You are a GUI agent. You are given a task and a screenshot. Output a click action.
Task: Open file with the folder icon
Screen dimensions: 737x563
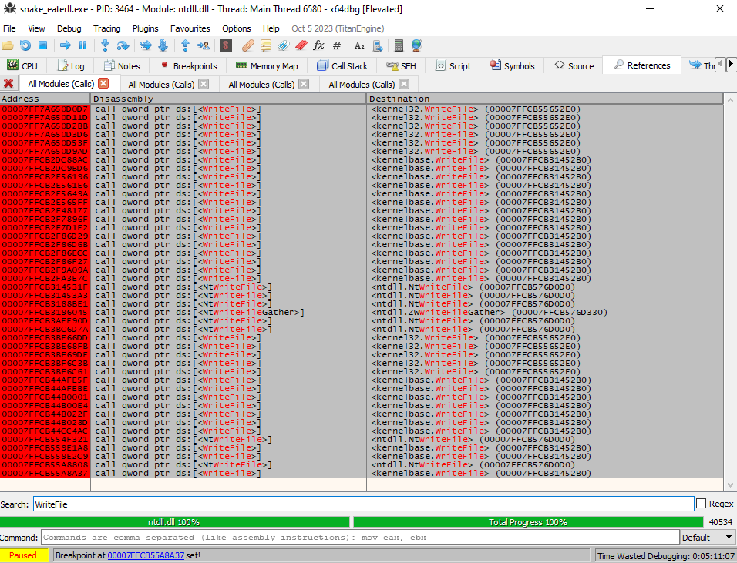(8, 45)
